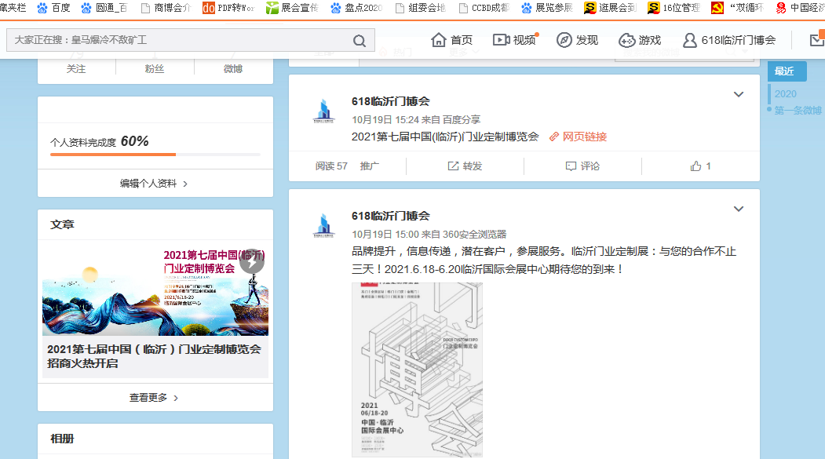Viewport: 825px width, 459px height.
Task: Click the search magnifier icon
Action: tap(359, 41)
